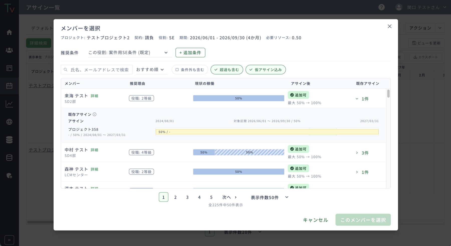
Task: Open the globe icon in sidebar
Action: click(9, 122)
